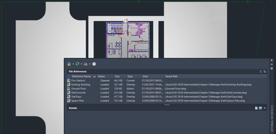
Task: Switch to List View in File References
Action: point(261,72)
